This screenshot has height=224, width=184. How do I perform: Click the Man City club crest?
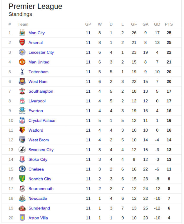tap(22, 33)
